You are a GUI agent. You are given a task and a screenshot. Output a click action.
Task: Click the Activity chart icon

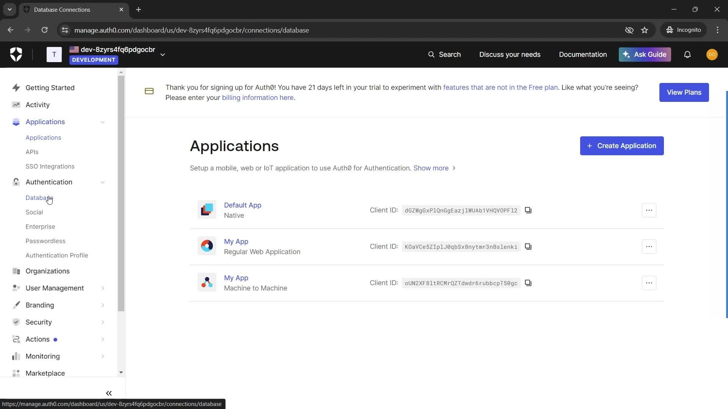pos(16,105)
